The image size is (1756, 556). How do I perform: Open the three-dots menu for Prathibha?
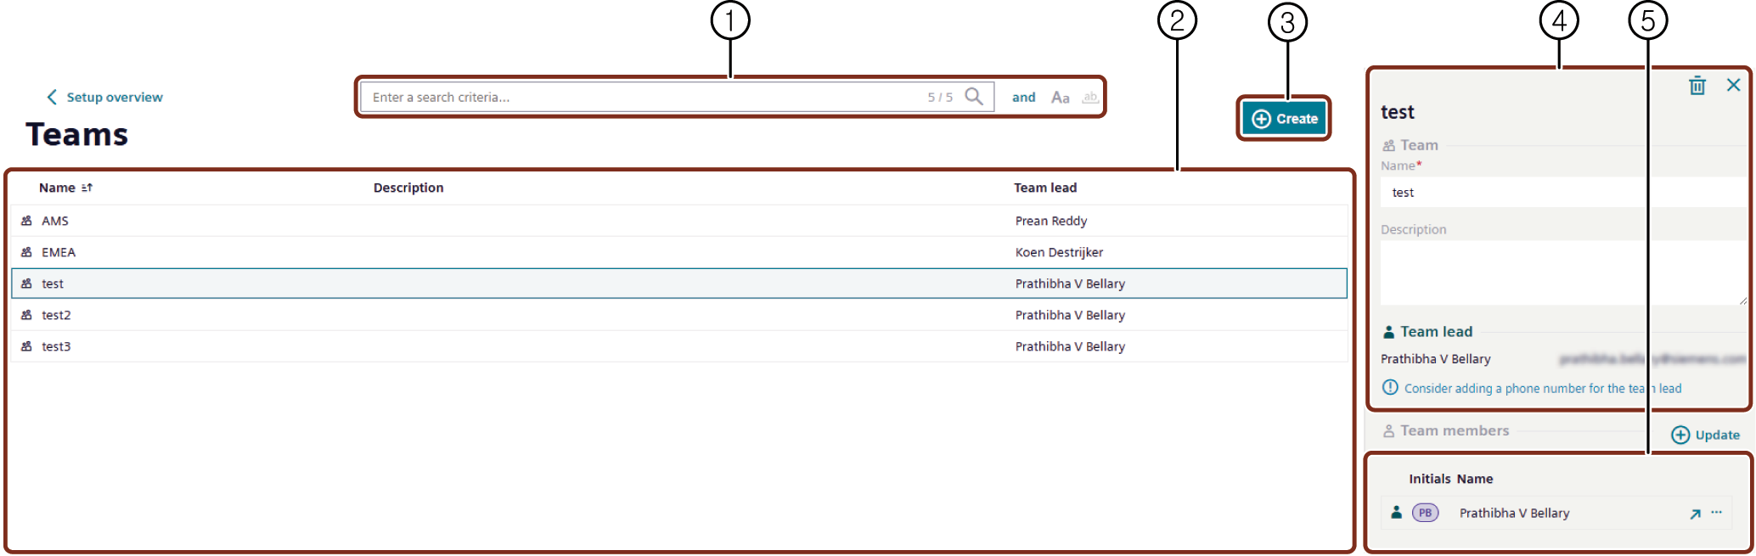tap(1716, 513)
